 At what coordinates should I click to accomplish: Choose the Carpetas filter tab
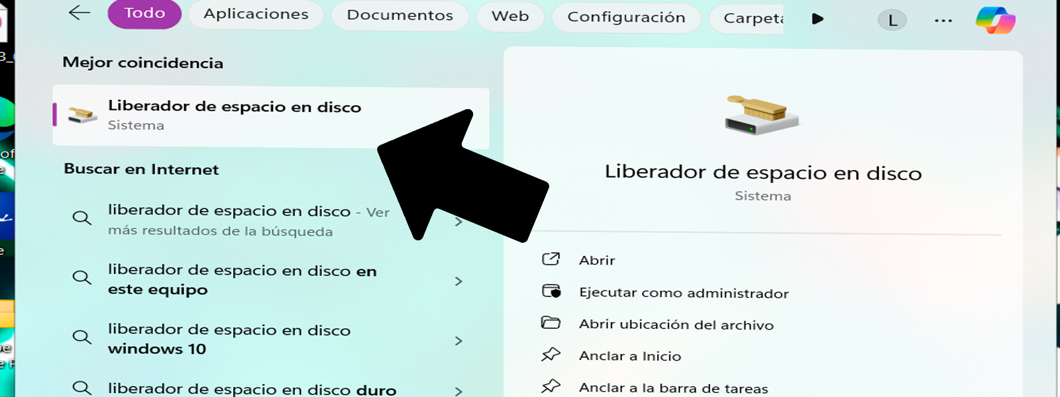747,19
